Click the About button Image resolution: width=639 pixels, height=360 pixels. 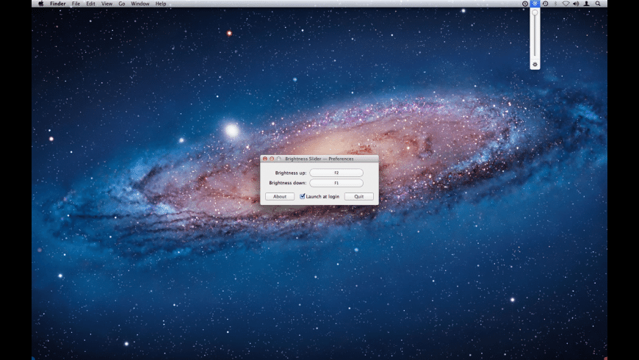point(280,196)
